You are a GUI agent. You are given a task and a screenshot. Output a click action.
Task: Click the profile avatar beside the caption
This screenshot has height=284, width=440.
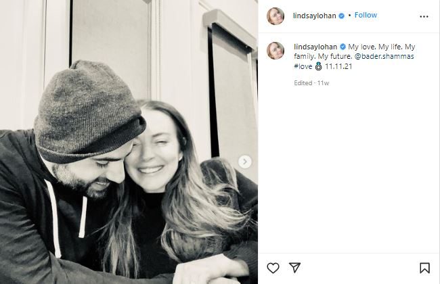click(x=275, y=51)
